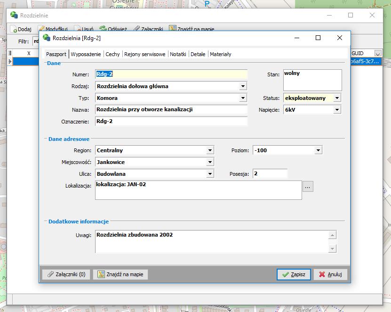The image size is (391, 312).
Task: Open the column chooser icon in grid header
Action: pyautogui.click(x=10, y=53)
